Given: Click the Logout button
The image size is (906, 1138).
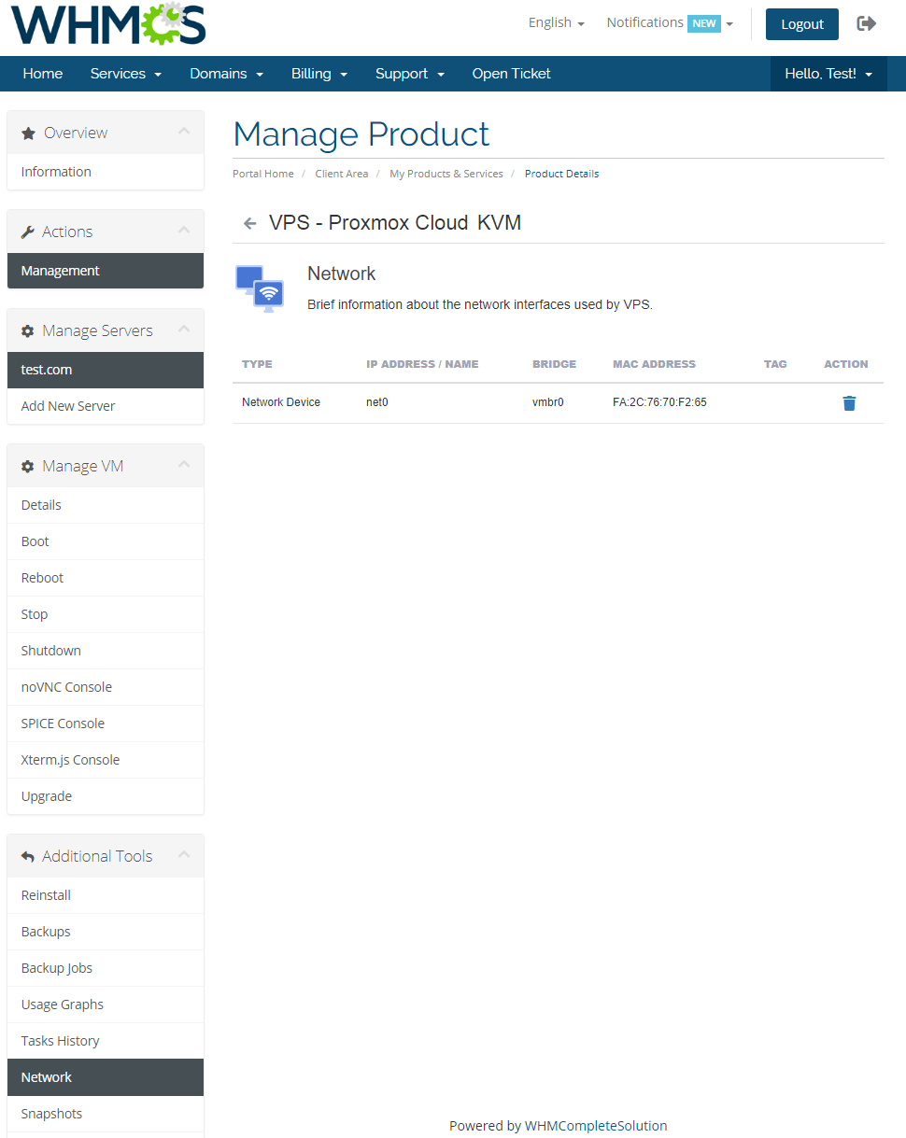Looking at the screenshot, I should (x=802, y=24).
